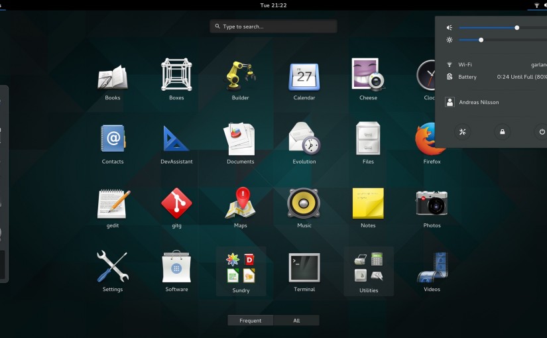Click the Wi-Fi status icon in top bar
Image resolution: width=547 pixels, height=338 pixels.
(x=536, y=5)
